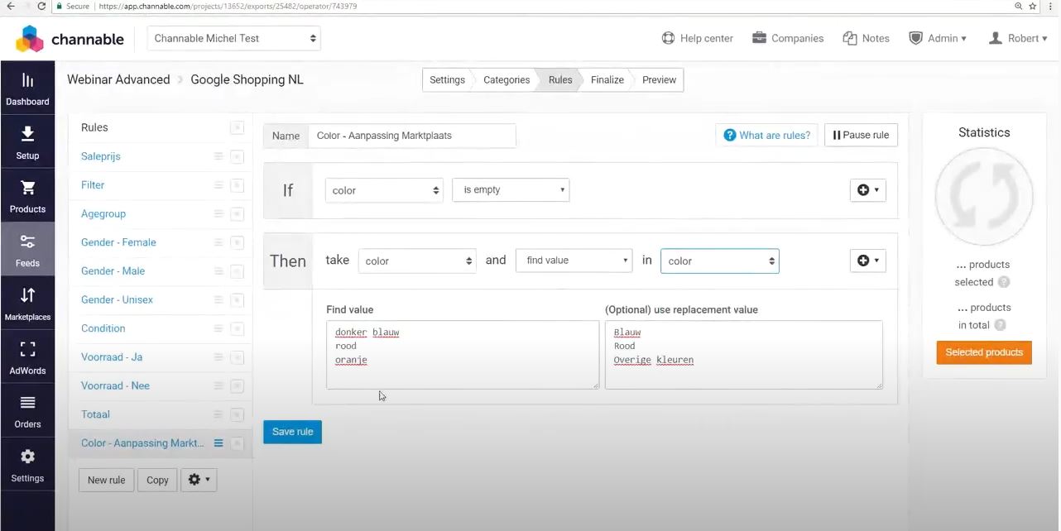This screenshot has height=531, width=1061.
Task: Go to the Preview step tab
Action: 659,80
